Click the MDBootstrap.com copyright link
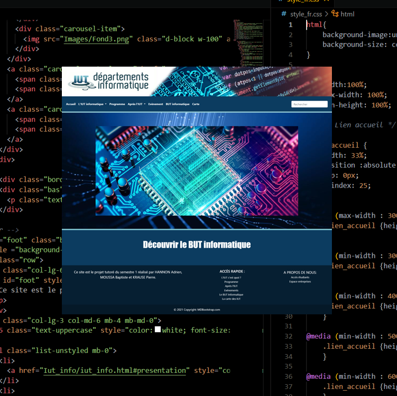This screenshot has width=397, height=396. click(x=209, y=309)
